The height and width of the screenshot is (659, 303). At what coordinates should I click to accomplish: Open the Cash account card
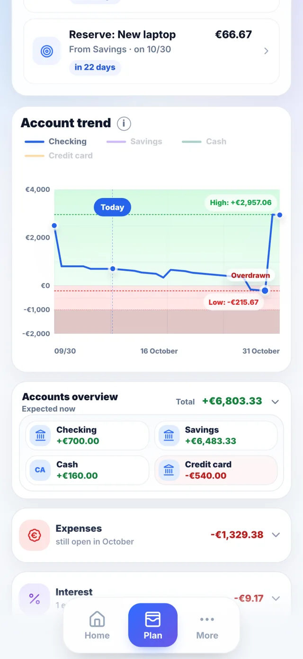coord(87,470)
